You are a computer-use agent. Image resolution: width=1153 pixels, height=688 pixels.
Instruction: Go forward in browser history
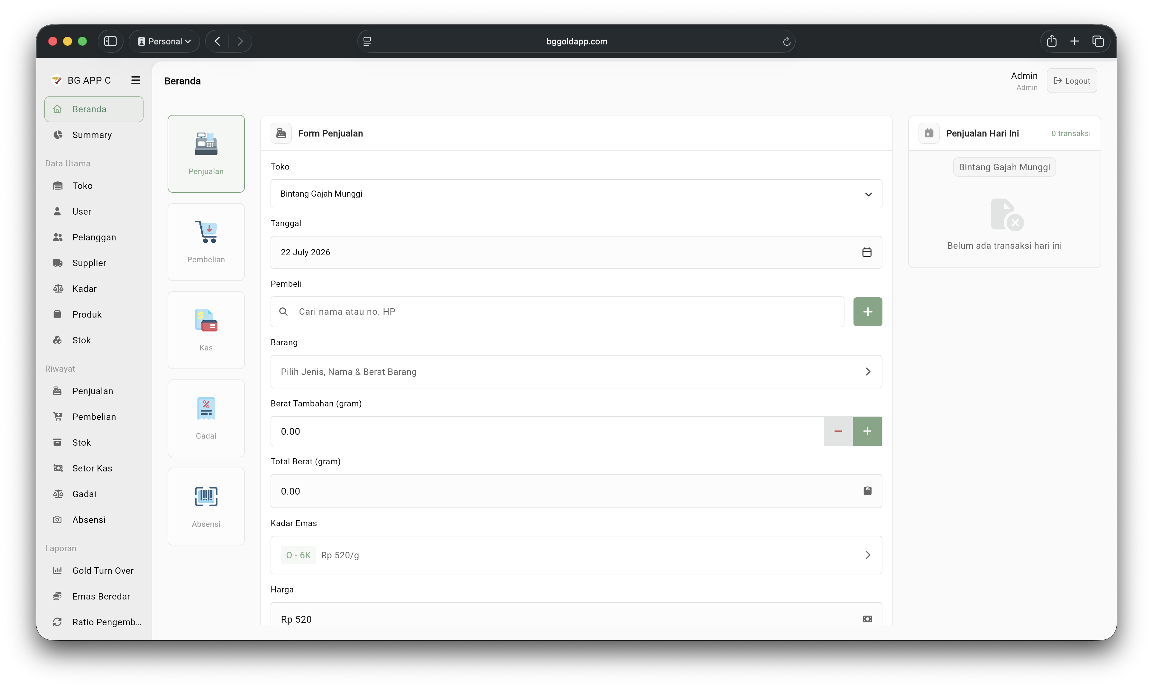click(x=240, y=41)
